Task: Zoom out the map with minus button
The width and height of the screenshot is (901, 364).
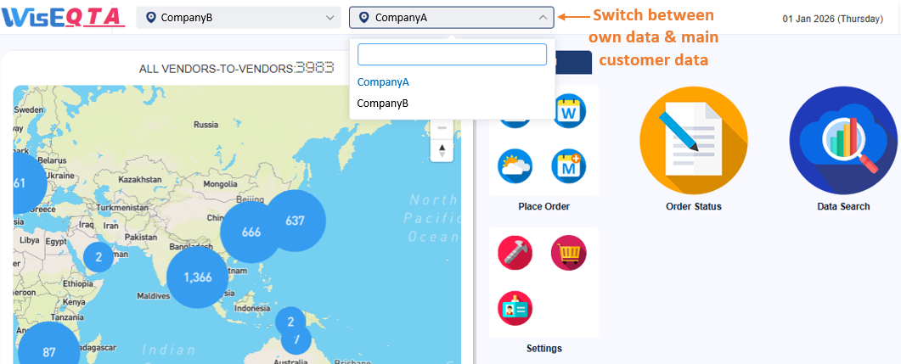Action: (442, 128)
